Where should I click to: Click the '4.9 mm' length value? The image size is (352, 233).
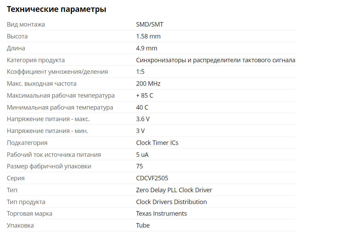147,48
